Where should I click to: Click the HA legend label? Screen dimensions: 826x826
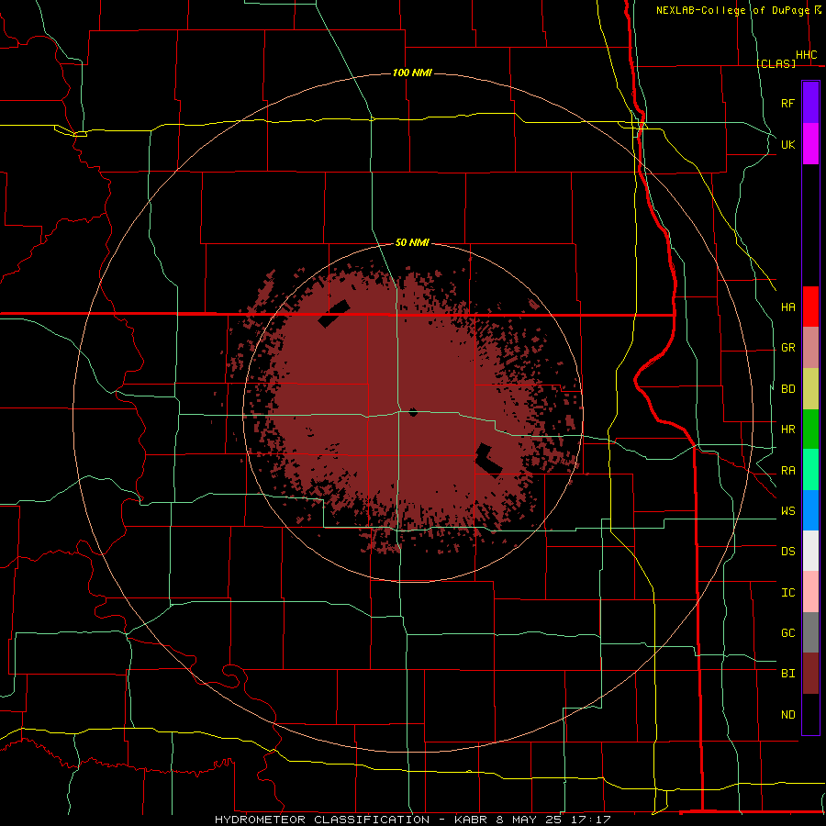[787, 307]
